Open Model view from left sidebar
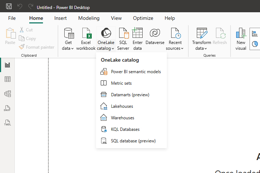Viewport: 260px width, 173px height. coord(7,94)
